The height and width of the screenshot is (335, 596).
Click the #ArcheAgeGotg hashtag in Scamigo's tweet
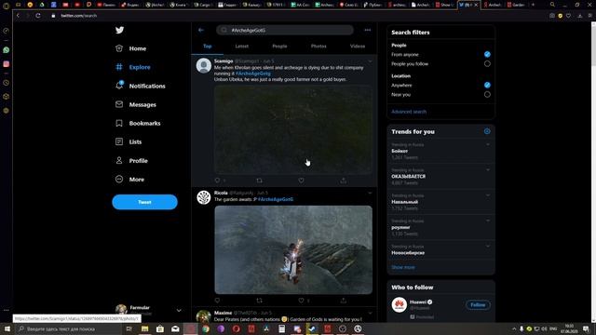(x=252, y=74)
